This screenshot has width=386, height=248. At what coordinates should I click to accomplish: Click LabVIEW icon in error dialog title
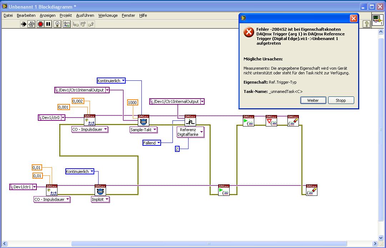(x=244, y=18)
